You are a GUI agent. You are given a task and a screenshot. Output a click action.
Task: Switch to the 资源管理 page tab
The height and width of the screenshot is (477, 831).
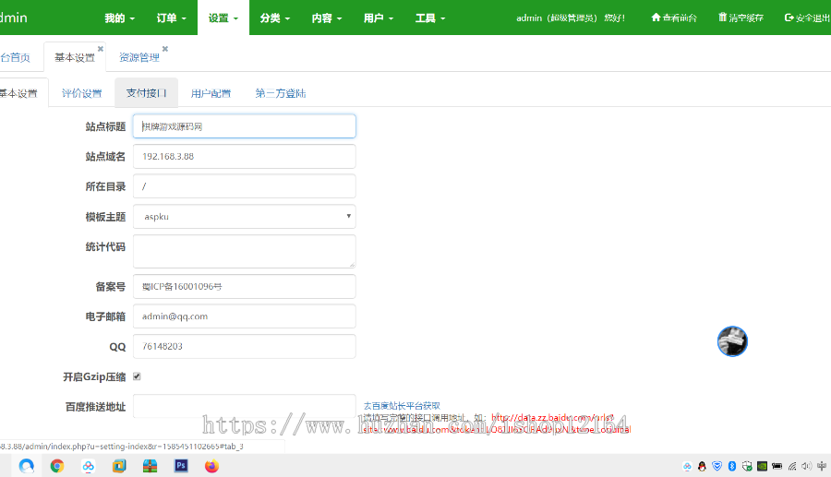[138, 58]
